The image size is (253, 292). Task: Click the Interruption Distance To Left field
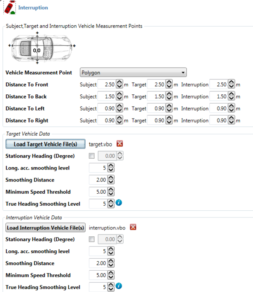219,108
